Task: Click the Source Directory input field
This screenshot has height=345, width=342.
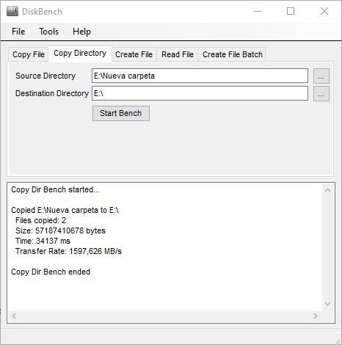Action: [x=200, y=76]
